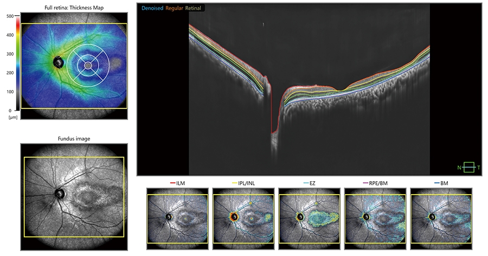Screen dimensions: 488x256
Task: Click the 500 value on thickness scale
Action: click(10, 16)
